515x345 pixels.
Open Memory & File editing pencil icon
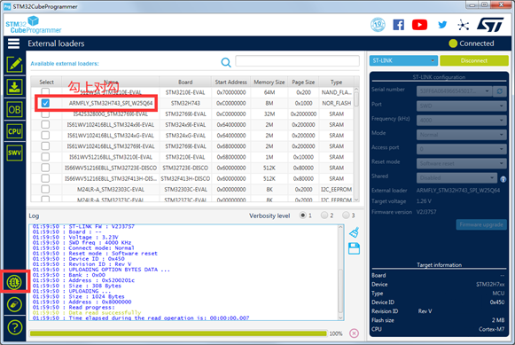(14, 65)
